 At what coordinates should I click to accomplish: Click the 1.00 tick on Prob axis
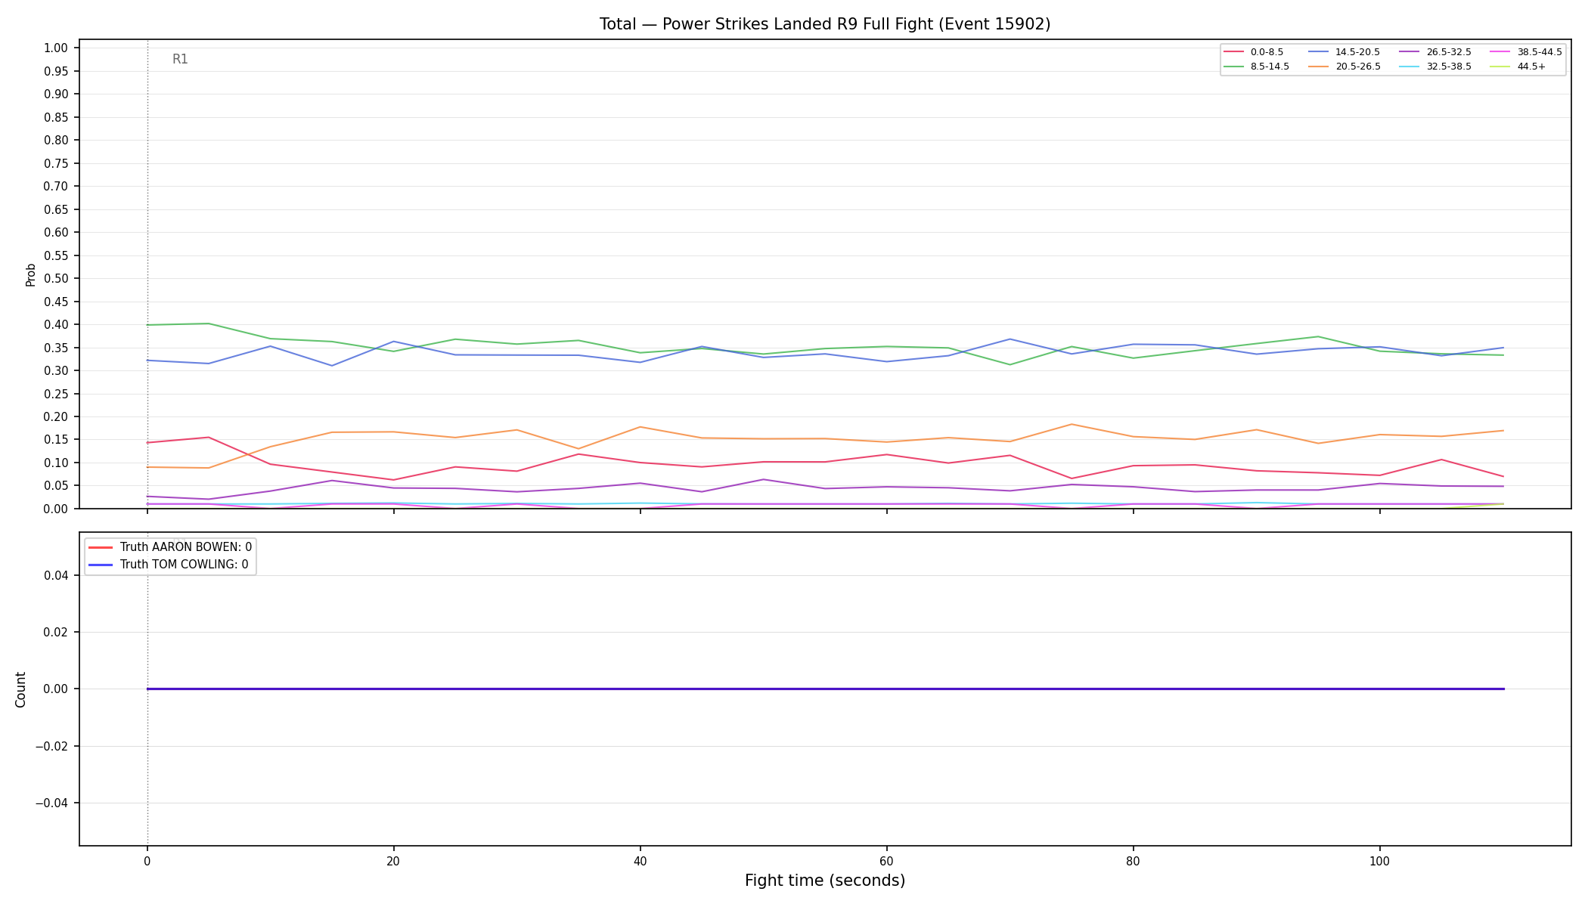pos(56,48)
